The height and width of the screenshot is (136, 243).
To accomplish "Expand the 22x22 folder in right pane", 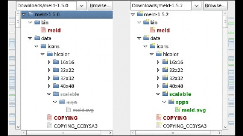I will 158,70.
